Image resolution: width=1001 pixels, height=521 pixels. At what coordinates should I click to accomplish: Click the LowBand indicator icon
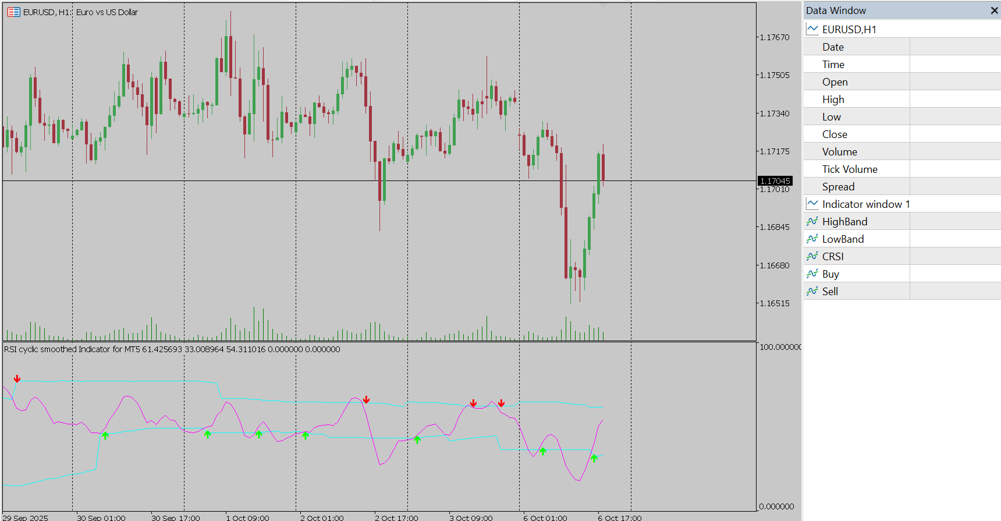812,239
